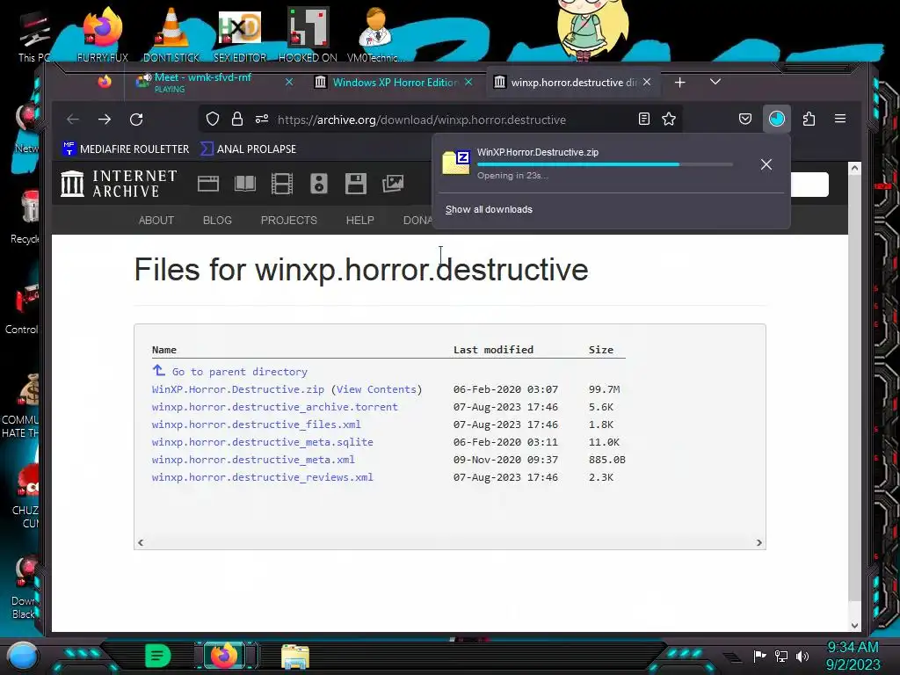This screenshot has width=900, height=675.
Task: Open Firefox View pinned tab icon
Action: coord(105,82)
